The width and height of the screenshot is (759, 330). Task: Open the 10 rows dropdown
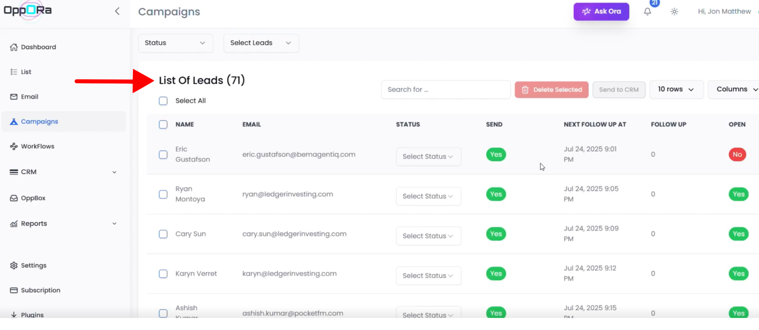[x=676, y=89]
